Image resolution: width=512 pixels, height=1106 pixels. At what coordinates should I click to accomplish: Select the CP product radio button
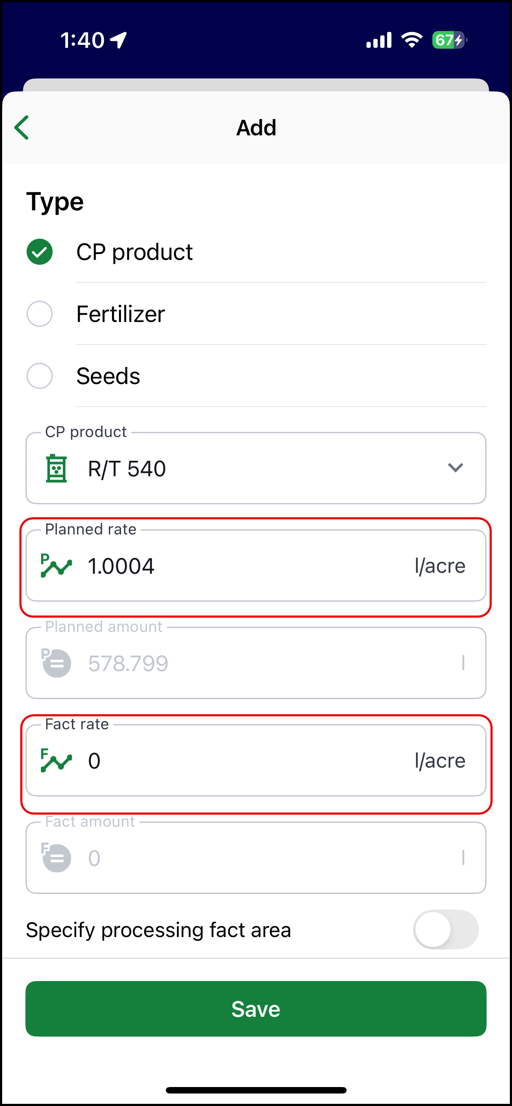click(x=40, y=252)
